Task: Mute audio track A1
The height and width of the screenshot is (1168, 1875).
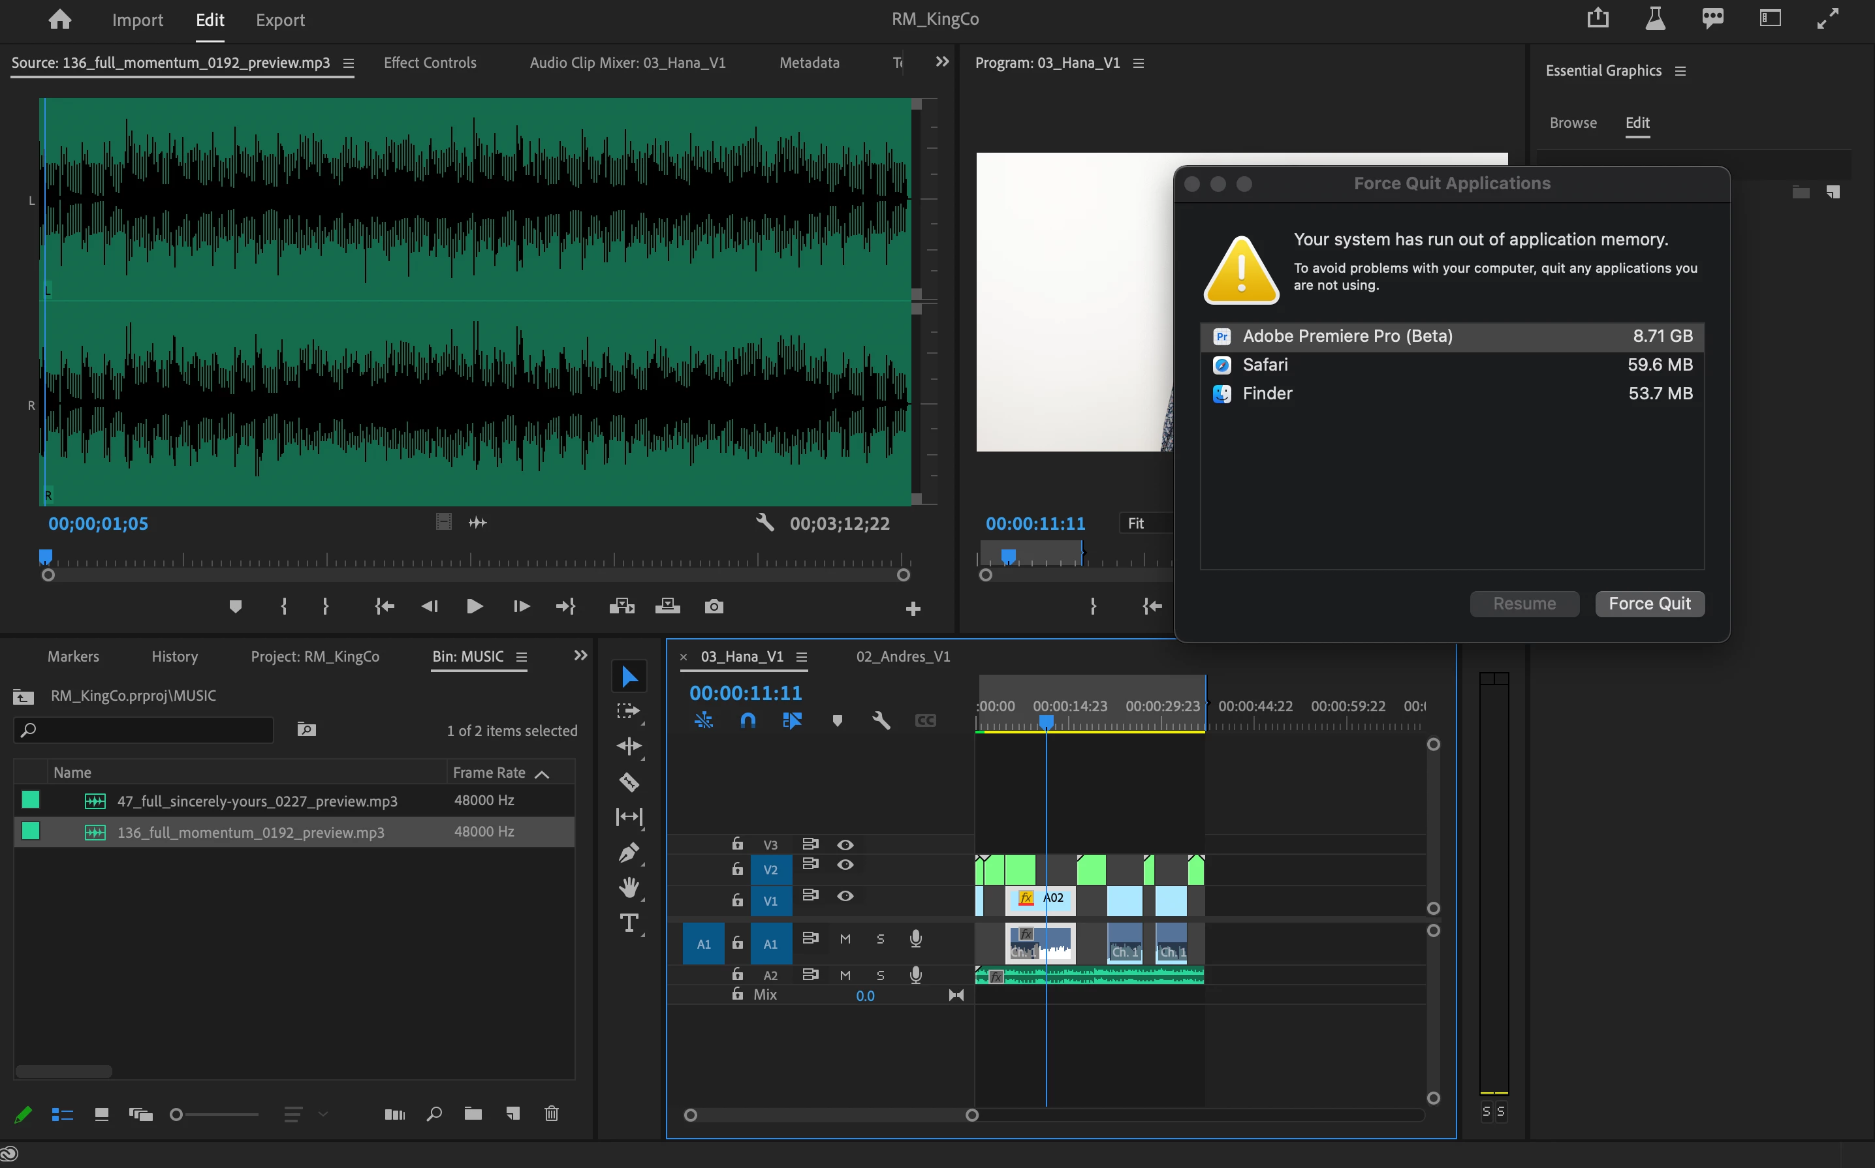Action: pos(845,940)
